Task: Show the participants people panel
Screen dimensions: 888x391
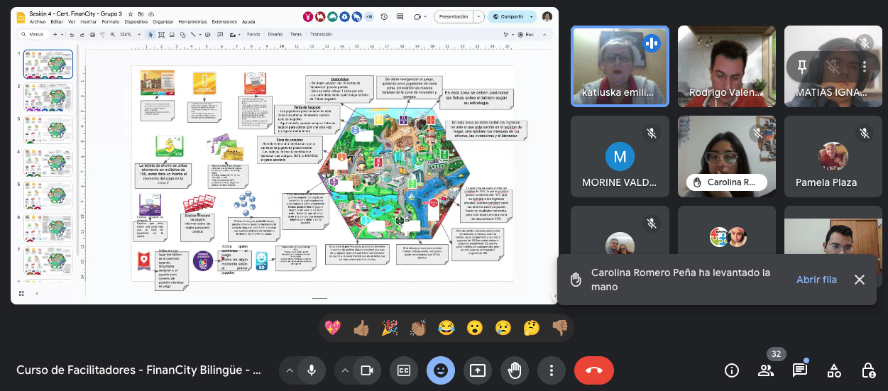Action: 765,370
